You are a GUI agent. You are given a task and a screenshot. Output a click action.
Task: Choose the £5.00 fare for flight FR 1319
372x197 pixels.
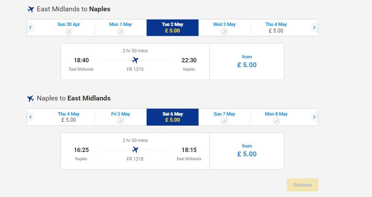[x=247, y=61]
